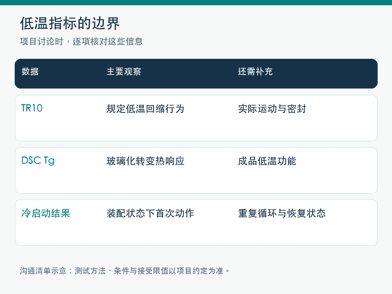Click the cell 装配状态下首次动作
Screen dimensions: 392x294
150,213
